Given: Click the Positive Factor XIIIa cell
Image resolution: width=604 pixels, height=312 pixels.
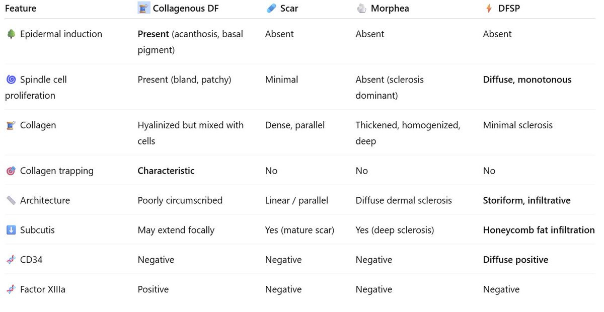Looking at the screenshot, I should pos(153,289).
